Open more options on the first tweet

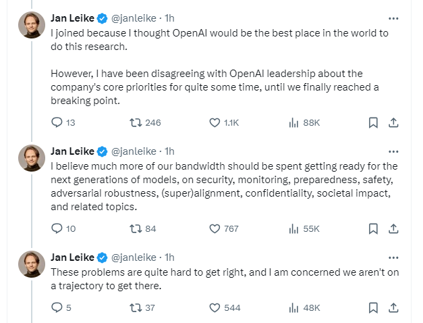(393, 18)
